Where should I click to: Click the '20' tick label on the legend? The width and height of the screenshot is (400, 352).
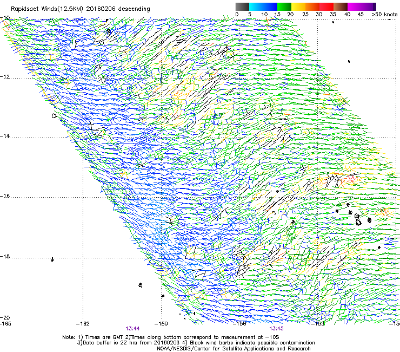(x=290, y=15)
